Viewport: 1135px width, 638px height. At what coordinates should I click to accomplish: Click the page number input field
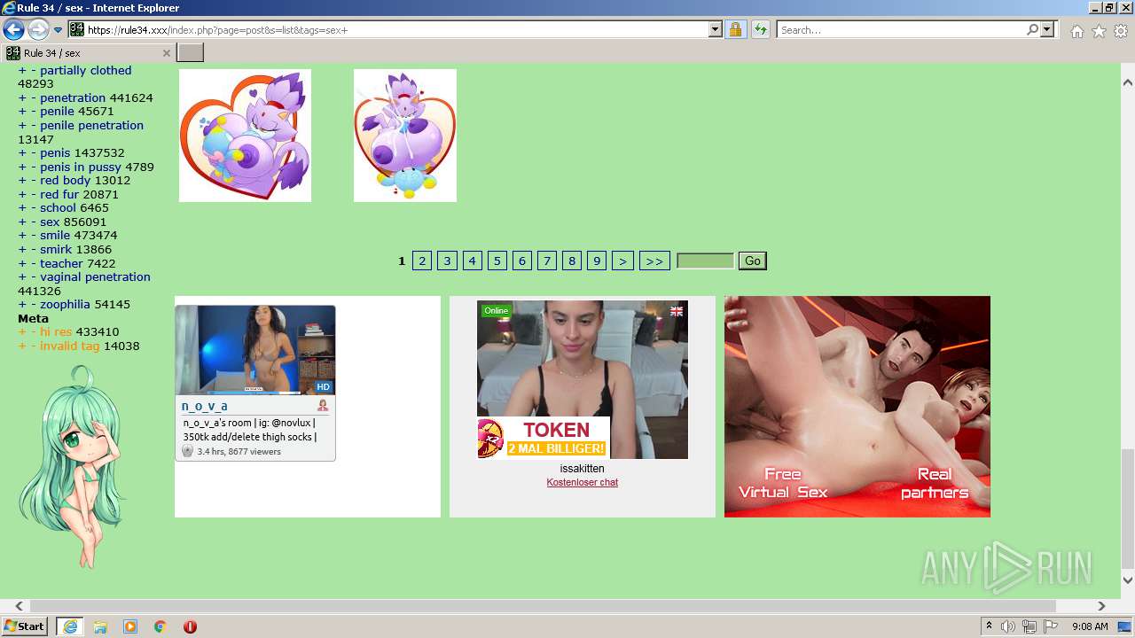pyautogui.click(x=706, y=261)
